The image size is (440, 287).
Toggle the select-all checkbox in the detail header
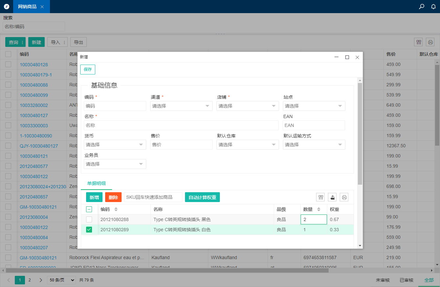pyautogui.click(x=89, y=209)
